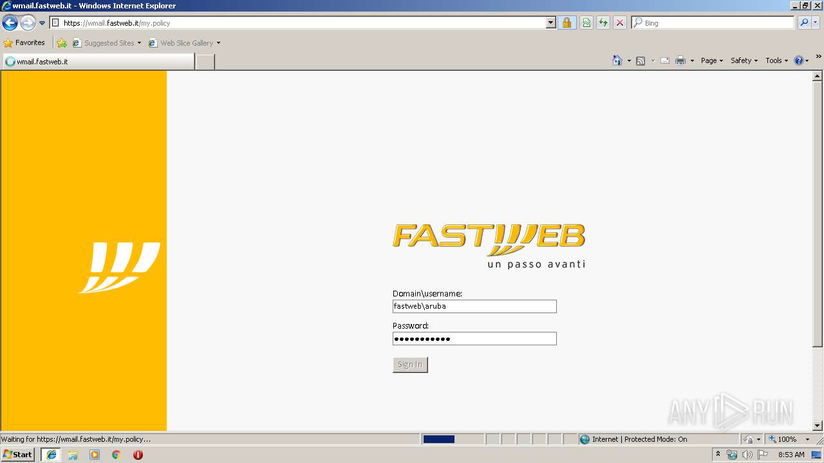Print the page with the printer icon

pos(680,60)
